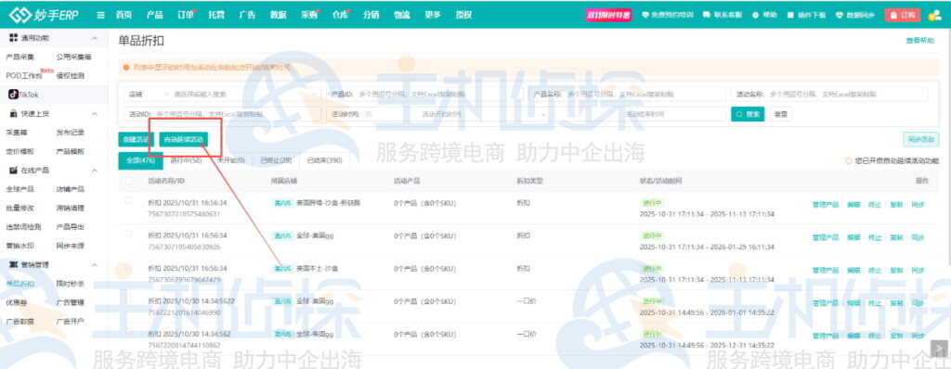
Task: Open the TikTok platform icon
Action: coord(13,94)
